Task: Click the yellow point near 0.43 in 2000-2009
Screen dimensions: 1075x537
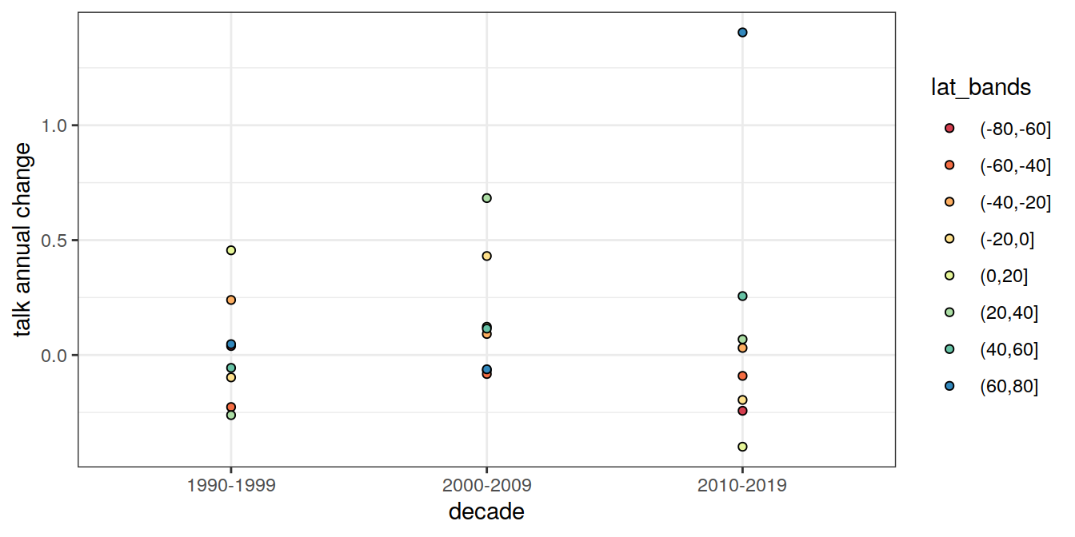Action: (x=486, y=256)
